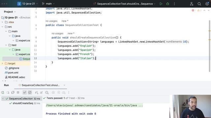Click 'Tests passed: 1' status text
The height and width of the screenshot is (118, 211).
56,98
